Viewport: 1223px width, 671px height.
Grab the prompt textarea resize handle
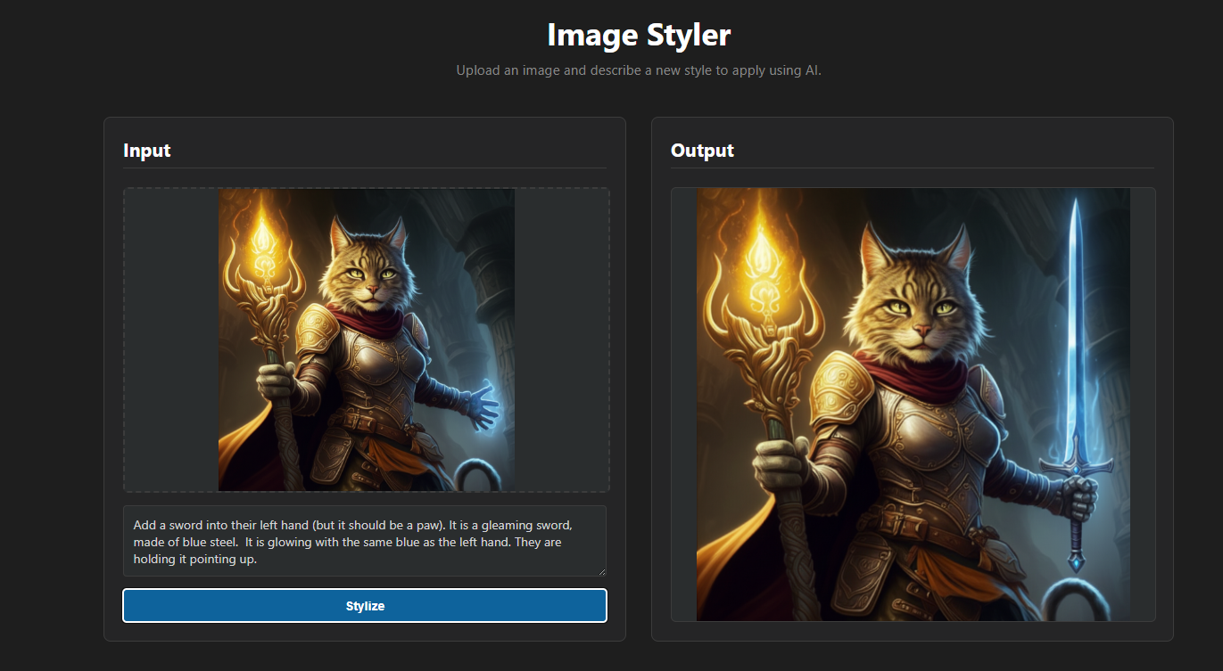click(602, 572)
